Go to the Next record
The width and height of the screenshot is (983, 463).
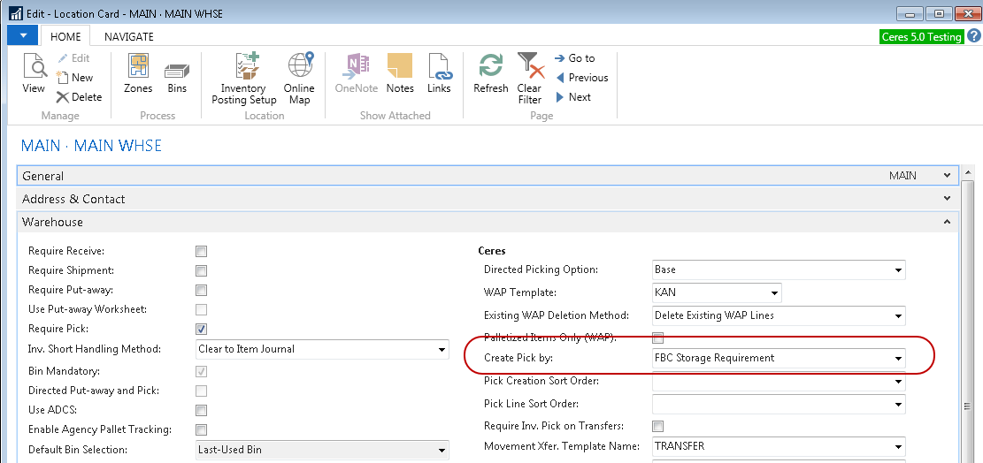click(x=573, y=97)
